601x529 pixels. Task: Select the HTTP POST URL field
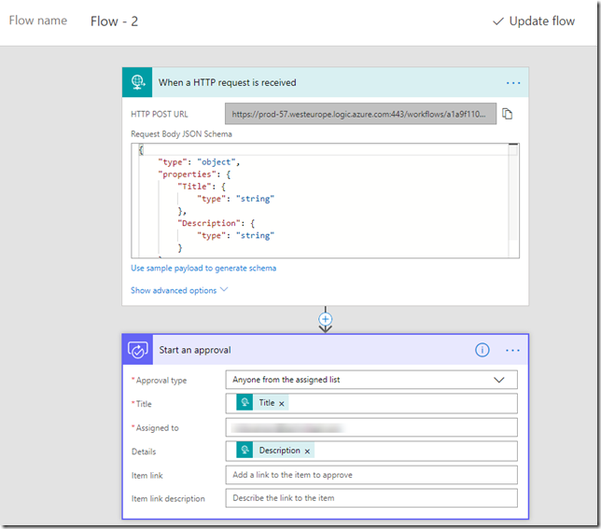(x=360, y=114)
